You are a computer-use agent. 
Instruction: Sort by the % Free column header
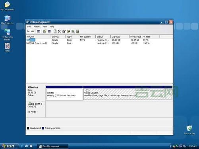(x=151, y=36)
